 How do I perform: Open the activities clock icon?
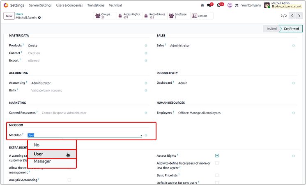tap(220, 5)
